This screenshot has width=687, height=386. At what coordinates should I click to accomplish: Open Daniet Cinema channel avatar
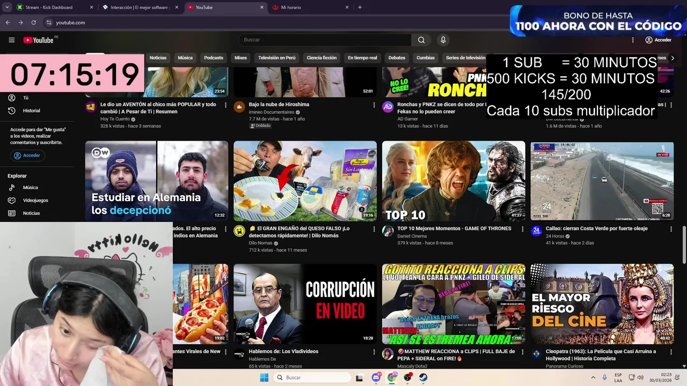pyautogui.click(x=388, y=231)
